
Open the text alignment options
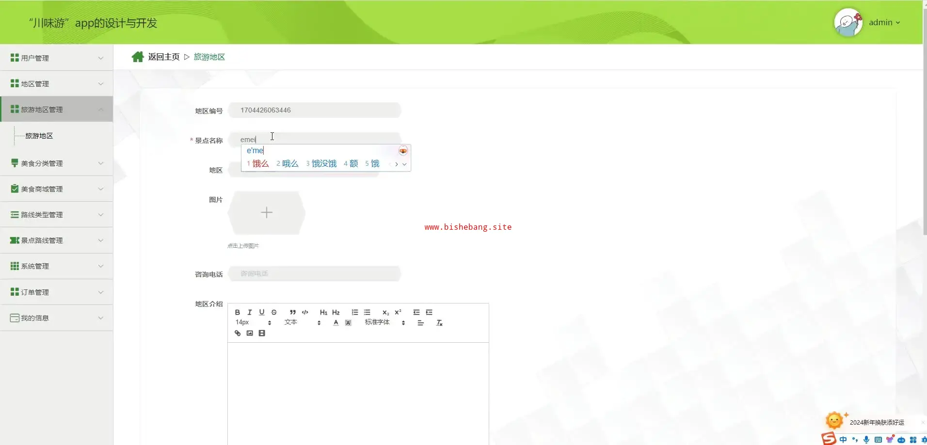pos(421,323)
